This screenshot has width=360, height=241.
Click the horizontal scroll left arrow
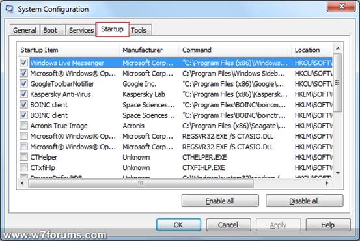click(22, 183)
